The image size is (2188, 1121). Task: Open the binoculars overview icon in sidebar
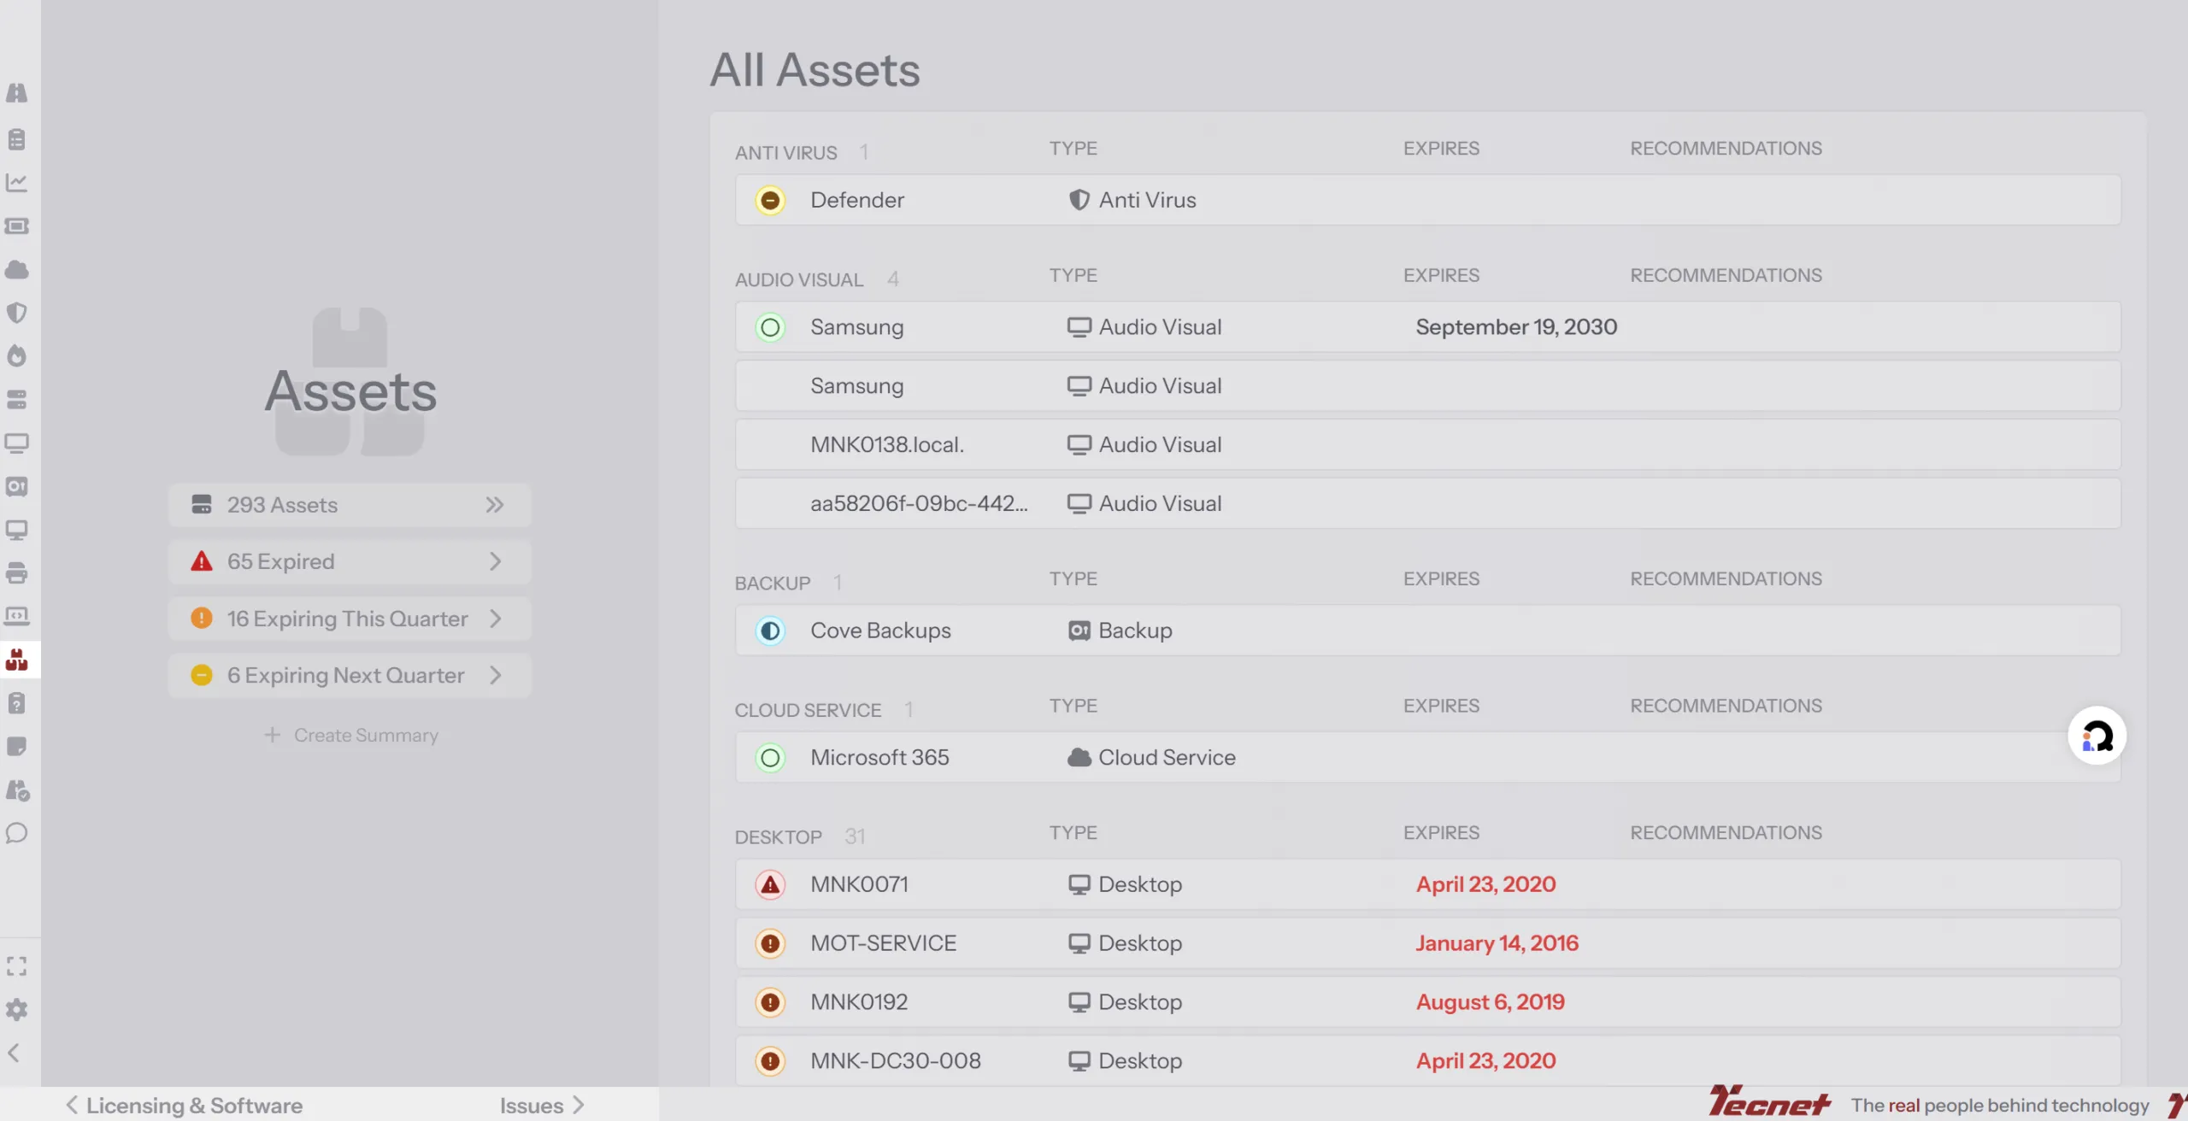click(17, 93)
